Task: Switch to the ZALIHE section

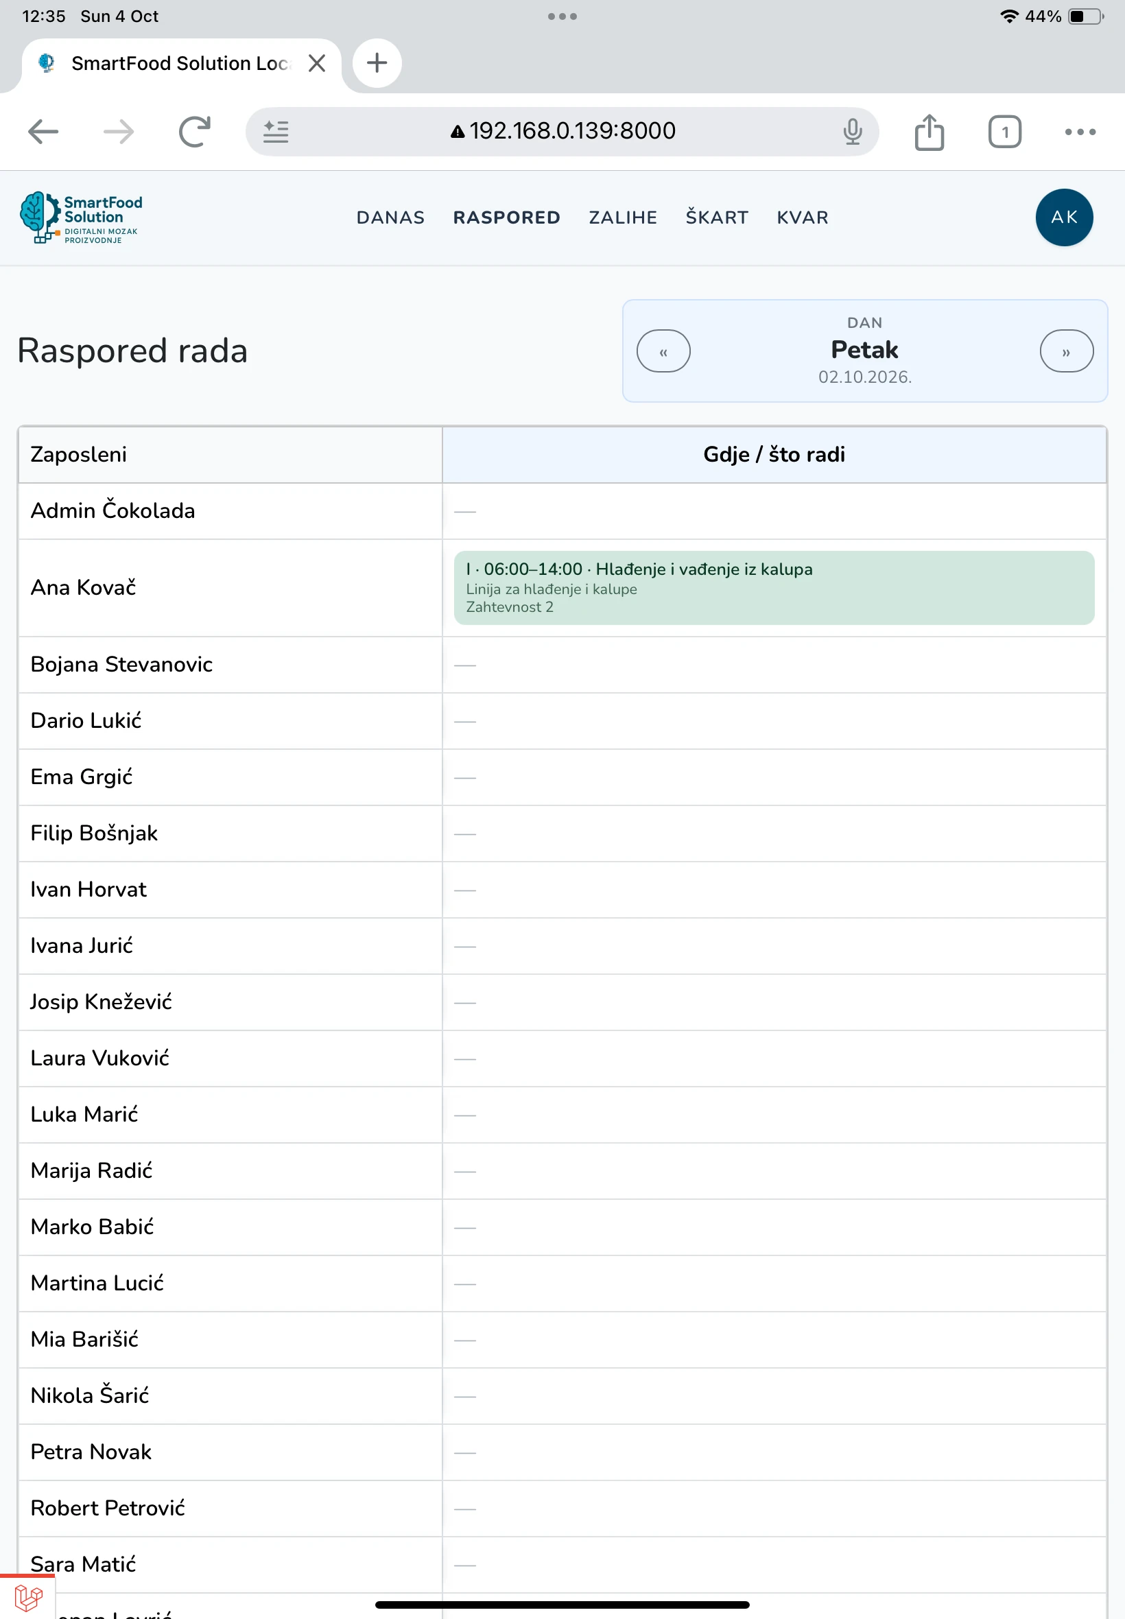Action: [x=622, y=217]
